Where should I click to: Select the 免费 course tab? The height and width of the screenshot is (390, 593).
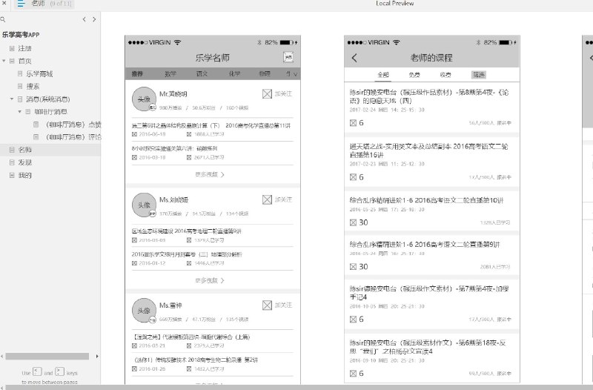(414, 75)
